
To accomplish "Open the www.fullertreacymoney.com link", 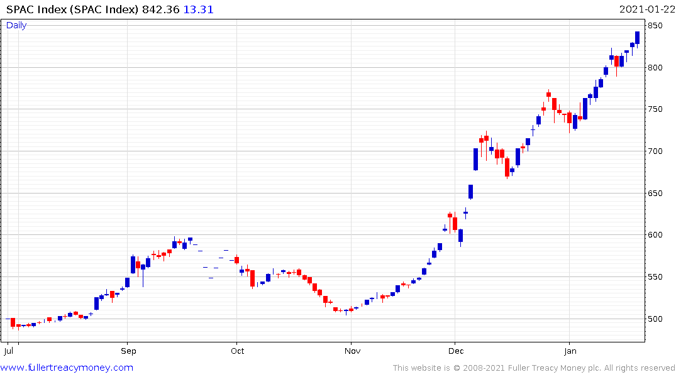I will [67, 368].
